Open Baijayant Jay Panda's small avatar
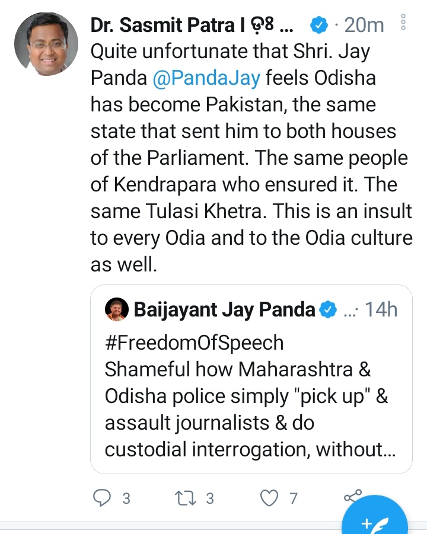 (114, 309)
